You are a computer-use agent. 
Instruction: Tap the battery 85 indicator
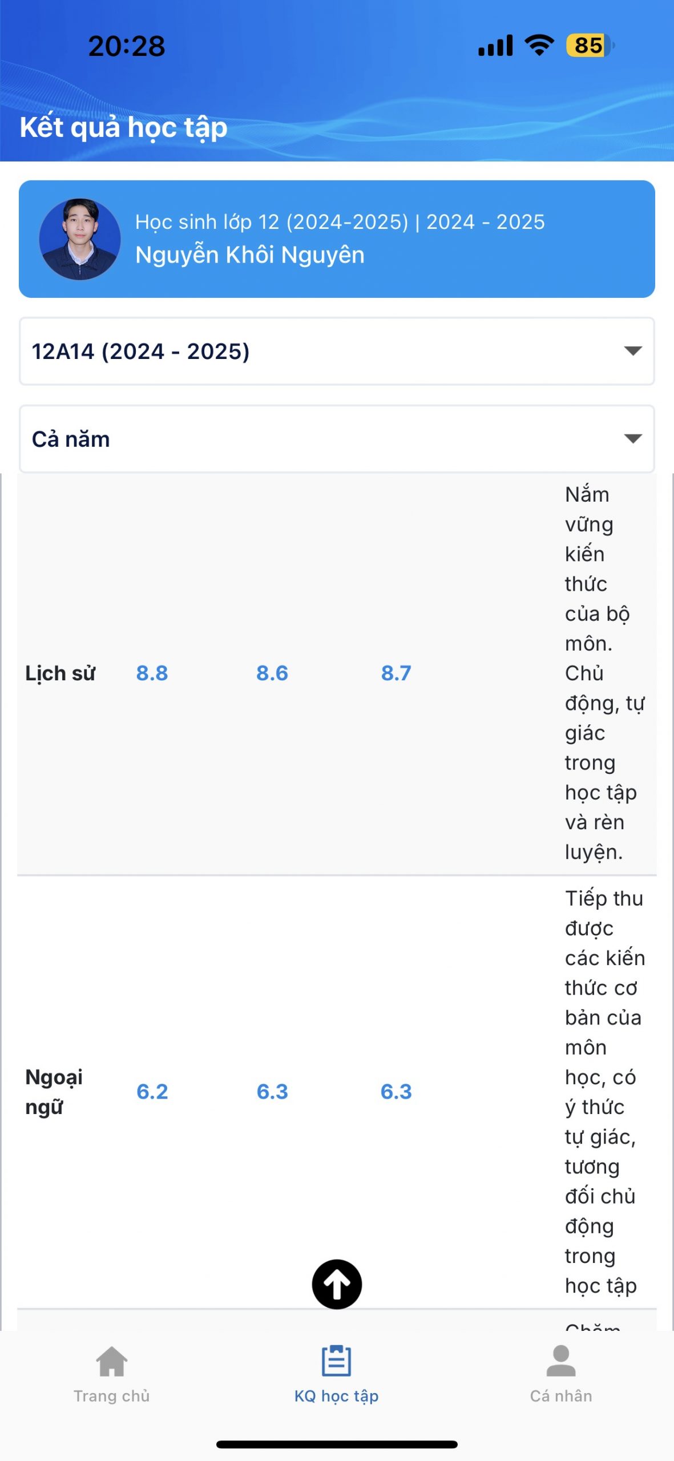coord(590,46)
